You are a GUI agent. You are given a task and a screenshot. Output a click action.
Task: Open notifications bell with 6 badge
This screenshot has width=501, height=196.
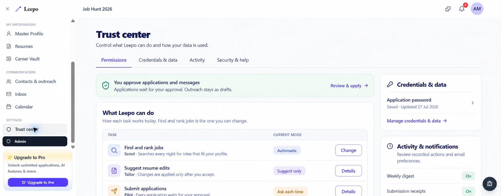(x=462, y=9)
